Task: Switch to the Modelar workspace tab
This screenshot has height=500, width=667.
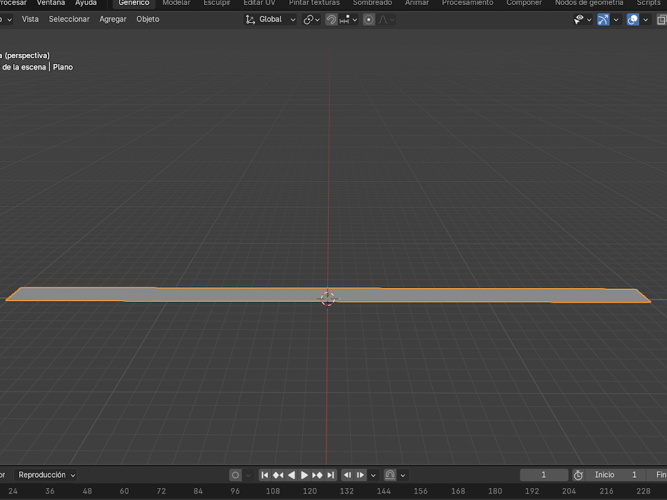Action: [176, 3]
